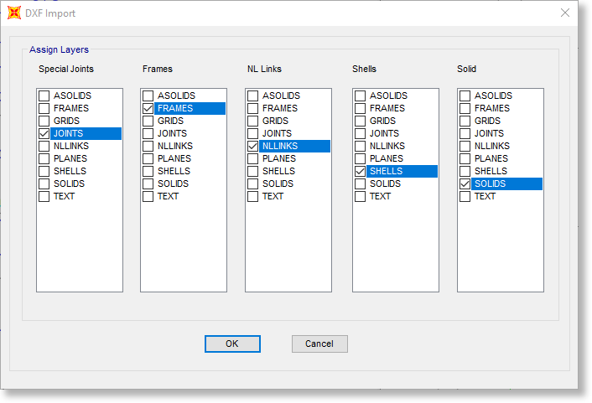Image resolution: width=592 pixels, height=403 pixels.
Task: Select SOLIDS checkbox under NL Links
Action: 253,184
